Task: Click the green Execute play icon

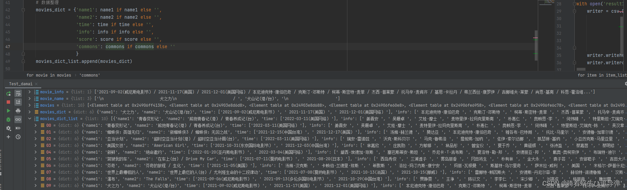Action: pyautogui.click(x=8, y=111)
